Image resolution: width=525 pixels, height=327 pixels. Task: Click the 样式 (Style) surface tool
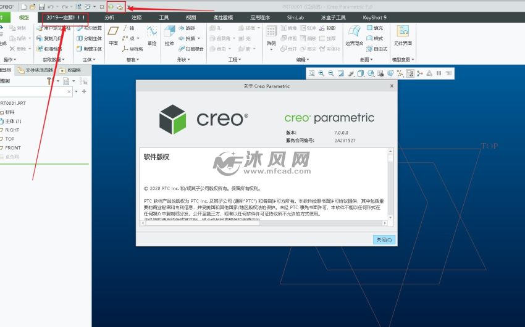[375, 38]
